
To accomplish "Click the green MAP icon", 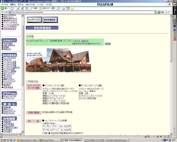I will (x=108, y=44).
